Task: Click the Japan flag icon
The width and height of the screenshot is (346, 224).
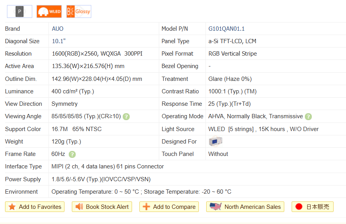Action: 299,207
